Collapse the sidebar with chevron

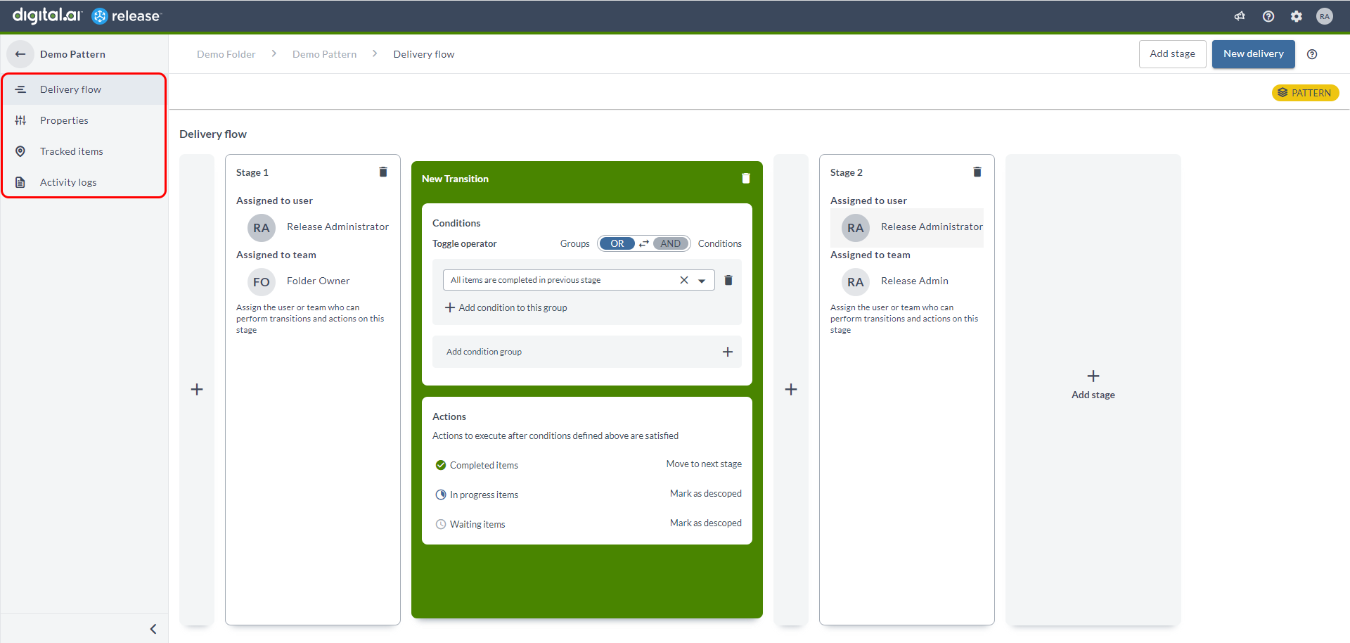click(x=153, y=629)
